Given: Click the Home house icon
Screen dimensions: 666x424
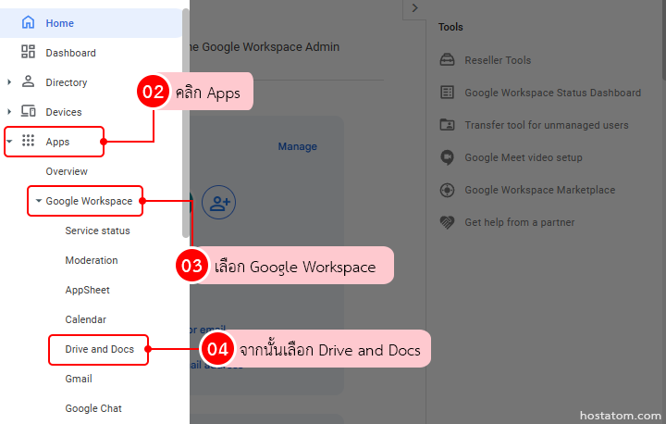Looking at the screenshot, I should coord(28,22).
